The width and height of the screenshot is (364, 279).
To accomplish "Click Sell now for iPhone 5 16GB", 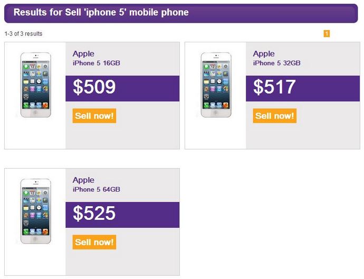I will point(94,116).
